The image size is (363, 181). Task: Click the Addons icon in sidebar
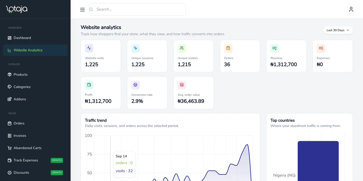tap(9, 99)
